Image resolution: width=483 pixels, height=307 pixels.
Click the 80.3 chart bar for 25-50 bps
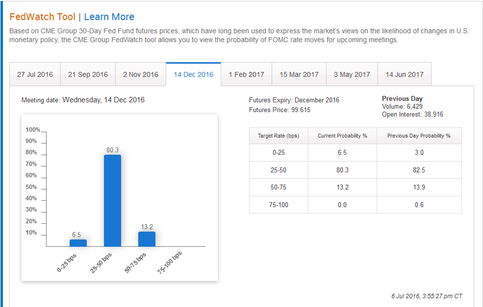(112, 201)
